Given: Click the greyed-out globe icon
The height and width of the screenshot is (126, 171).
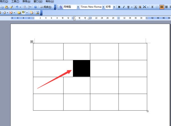Looking at the screenshot, I should tap(25, 7).
